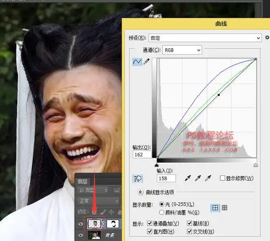Open the 正常 blend mode dropdown
The image size is (270, 241).
tap(98, 201)
